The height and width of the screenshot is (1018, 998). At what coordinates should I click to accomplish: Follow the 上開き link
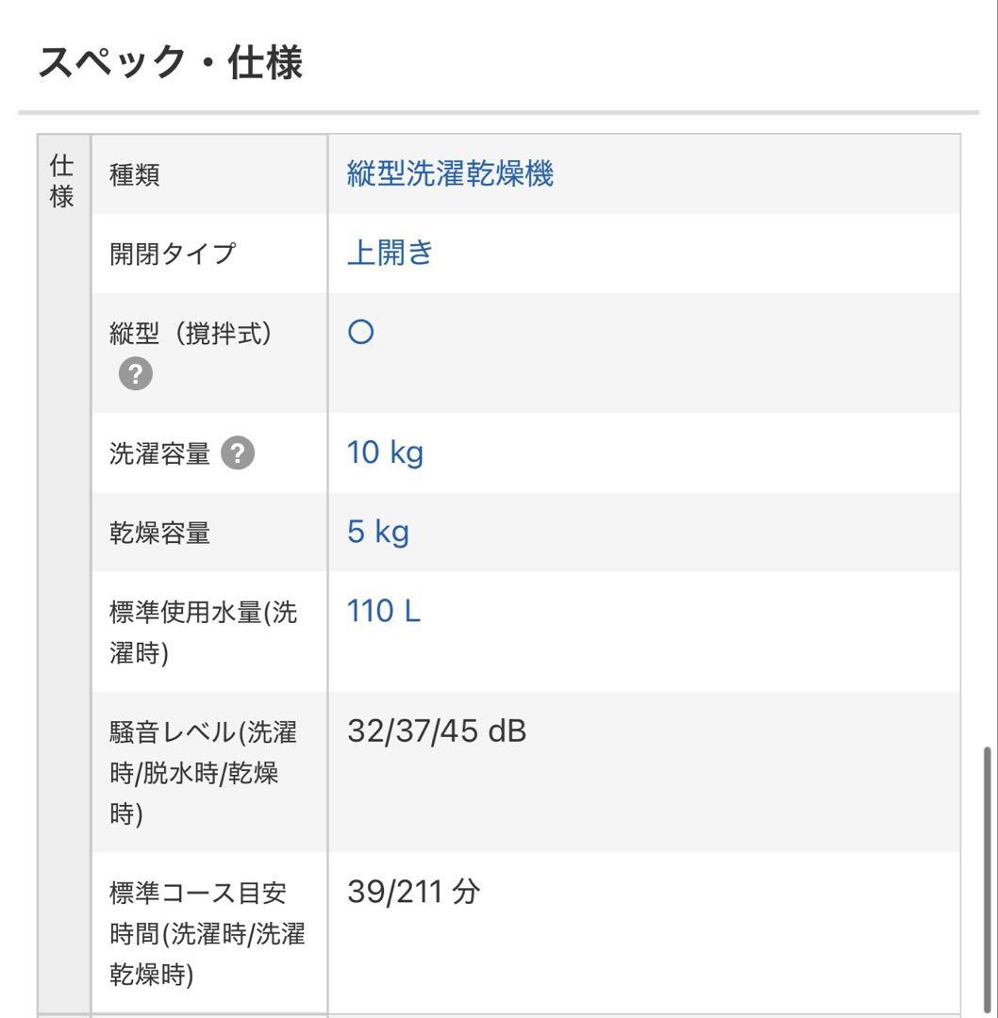(390, 253)
